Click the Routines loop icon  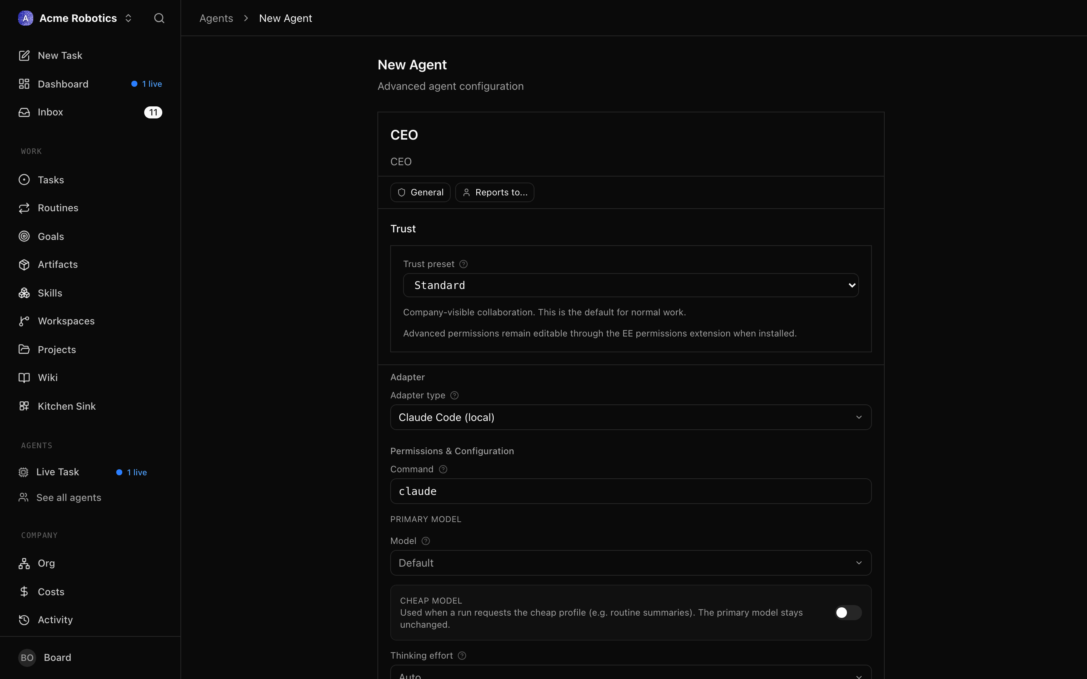pyautogui.click(x=24, y=208)
